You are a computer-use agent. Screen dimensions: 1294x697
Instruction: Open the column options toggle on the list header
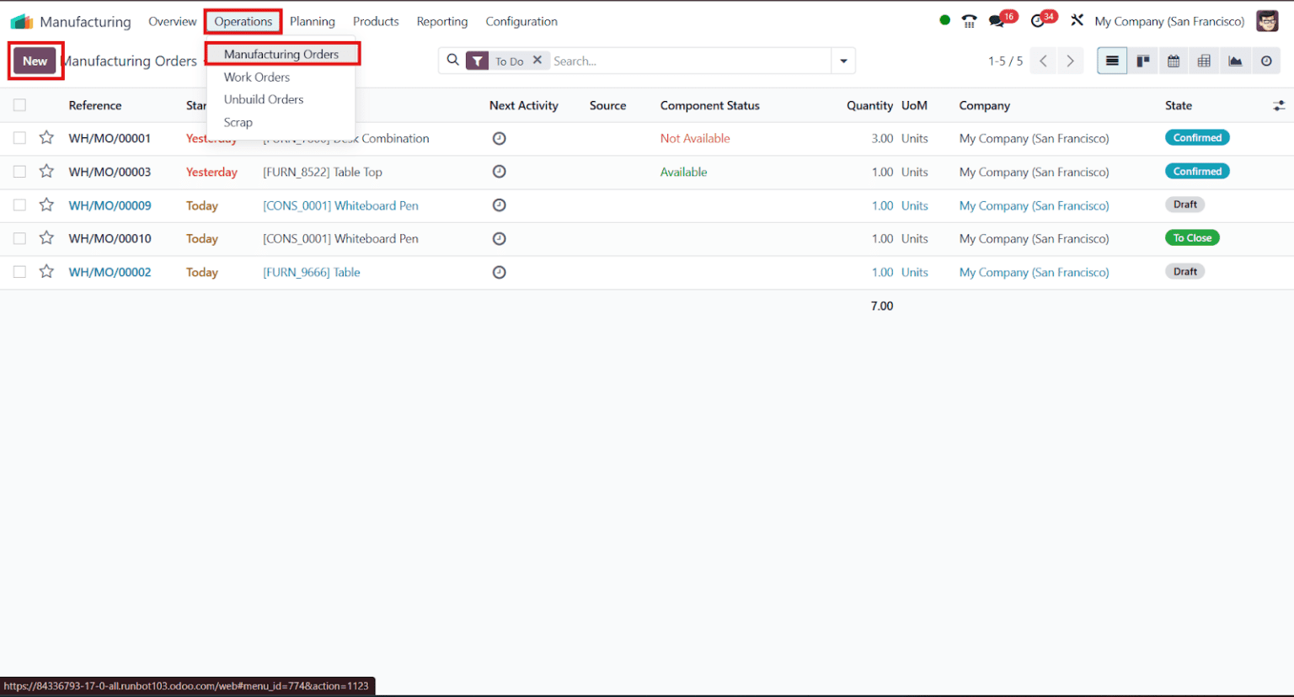click(1279, 105)
